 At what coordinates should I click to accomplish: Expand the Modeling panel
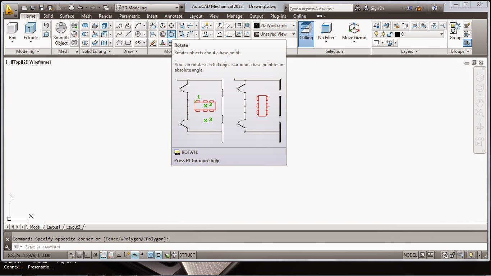click(x=28, y=51)
